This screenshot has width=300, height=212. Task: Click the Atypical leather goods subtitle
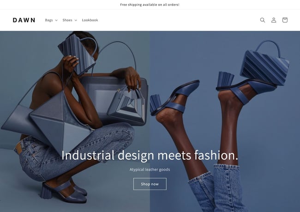tap(150, 170)
